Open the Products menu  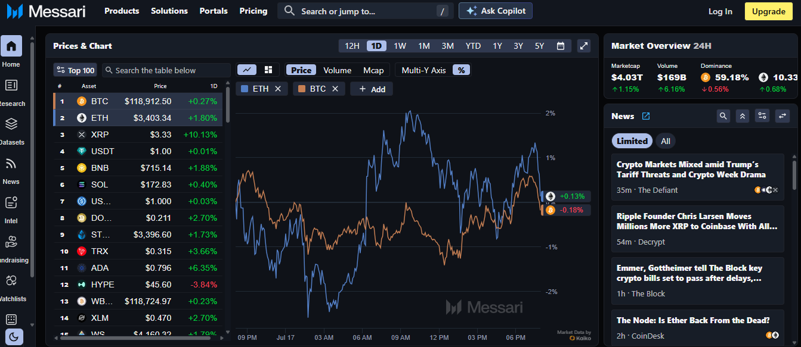122,11
